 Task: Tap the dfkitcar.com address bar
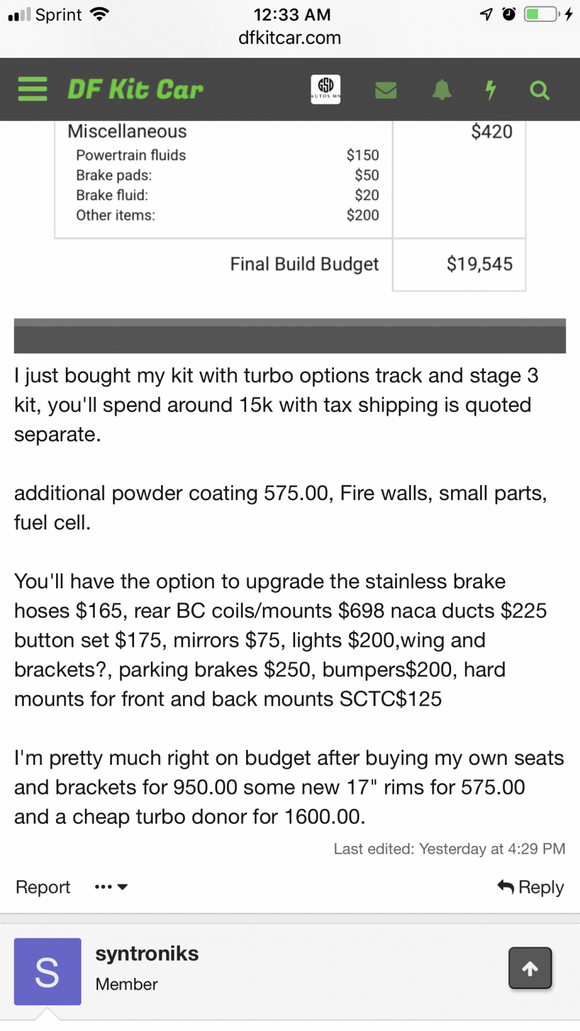tap(290, 38)
